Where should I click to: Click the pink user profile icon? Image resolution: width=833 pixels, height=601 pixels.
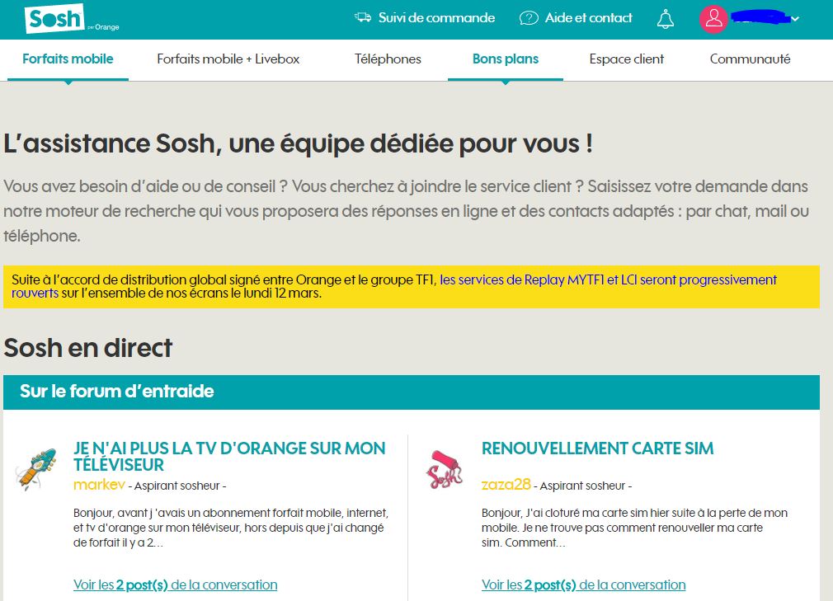(x=713, y=19)
